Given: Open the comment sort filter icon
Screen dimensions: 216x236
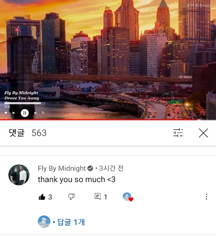Looking at the screenshot, I should click(x=178, y=133).
